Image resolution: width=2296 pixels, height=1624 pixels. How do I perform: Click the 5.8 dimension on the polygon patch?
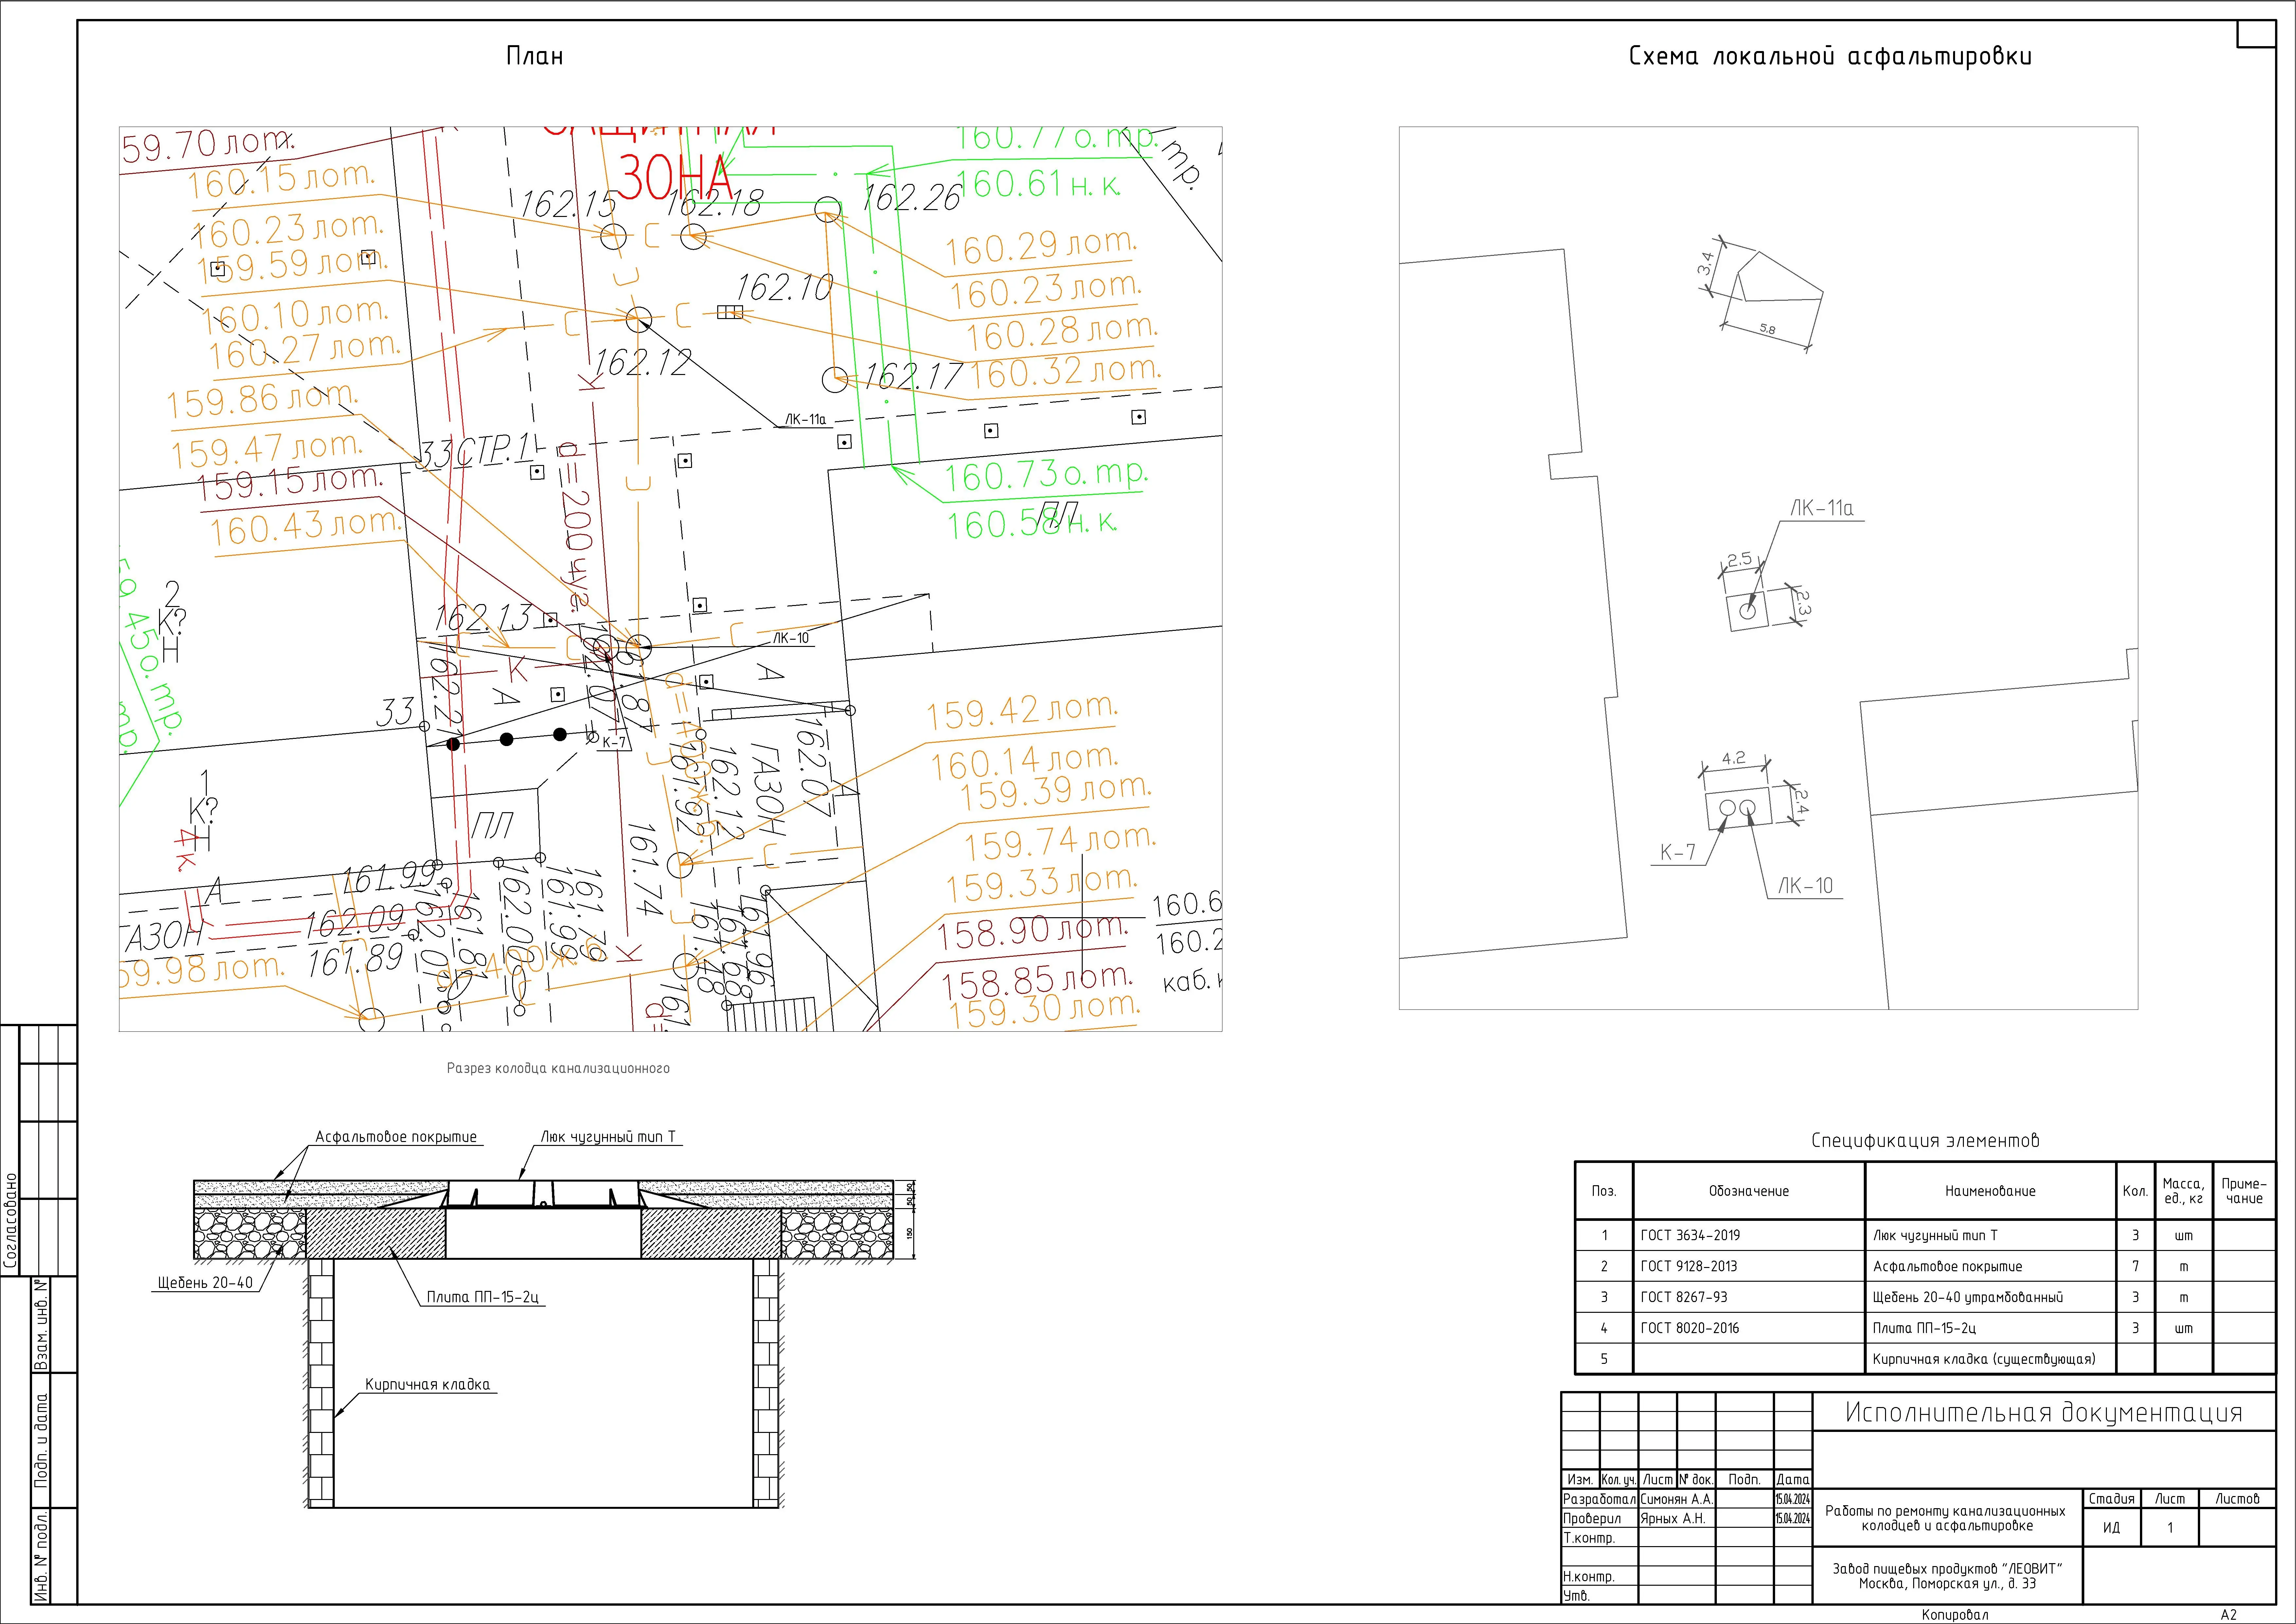click(x=1767, y=329)
